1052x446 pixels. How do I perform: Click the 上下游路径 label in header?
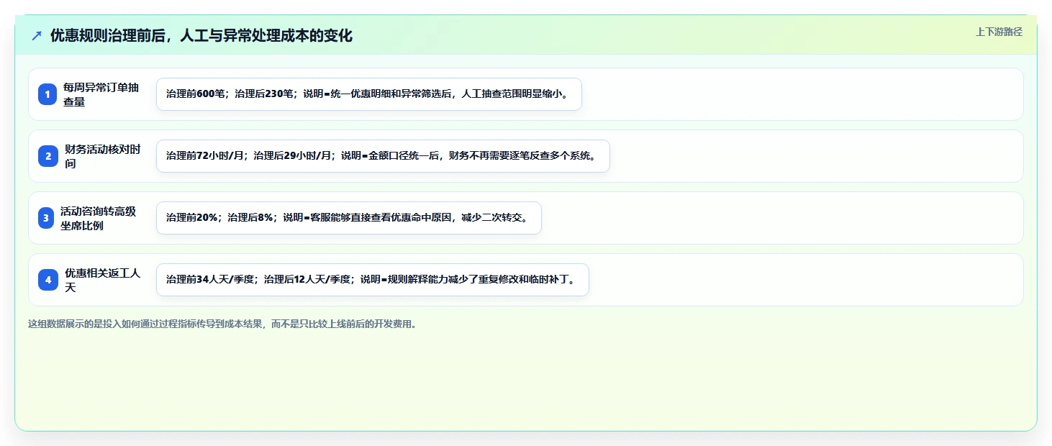point(999,32)
